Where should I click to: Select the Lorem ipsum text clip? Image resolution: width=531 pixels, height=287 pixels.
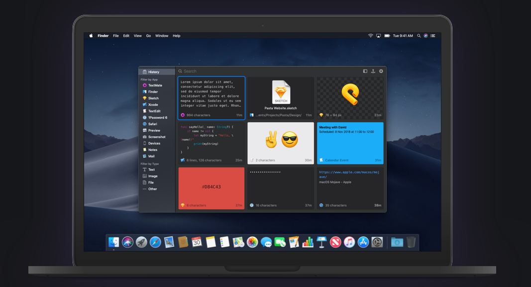click(212, 98)
